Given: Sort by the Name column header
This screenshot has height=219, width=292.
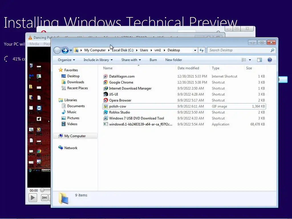Looking at the screenshot, I should [139, 68].
